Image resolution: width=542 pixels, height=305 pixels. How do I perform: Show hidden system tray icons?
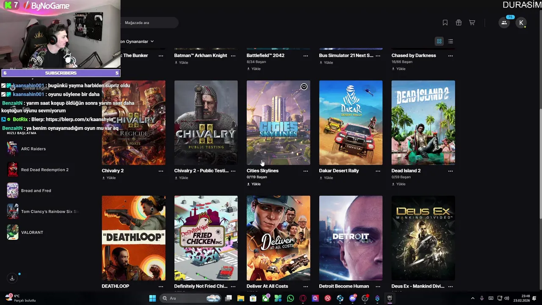coord(473,298)
